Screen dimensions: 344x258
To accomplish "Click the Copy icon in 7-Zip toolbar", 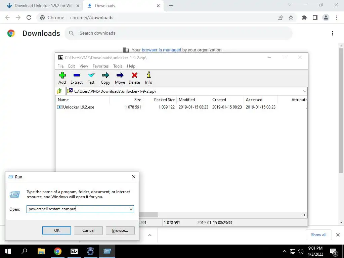I will coord(105,75).
